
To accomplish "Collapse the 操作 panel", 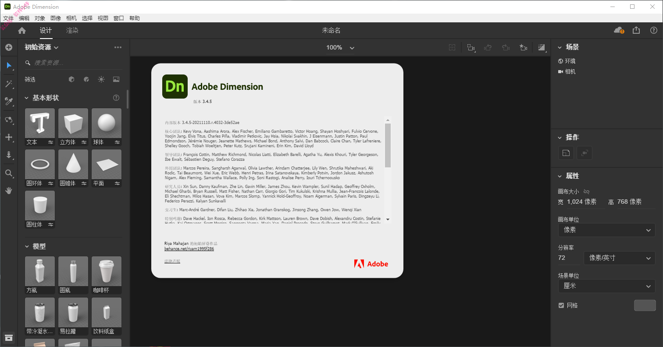I will [x=560, y=138].
